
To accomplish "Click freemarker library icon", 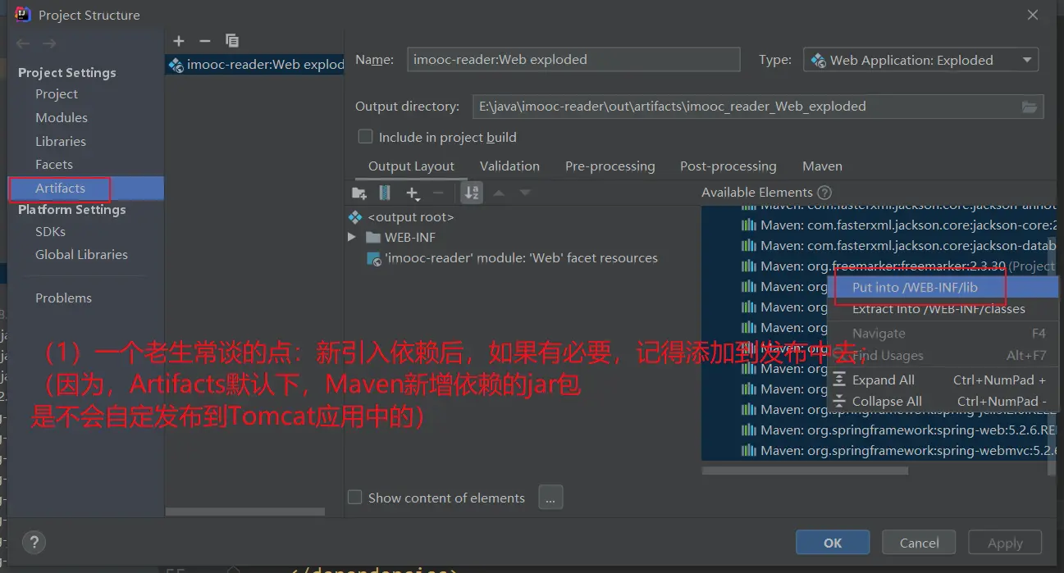I will (749, 266).
